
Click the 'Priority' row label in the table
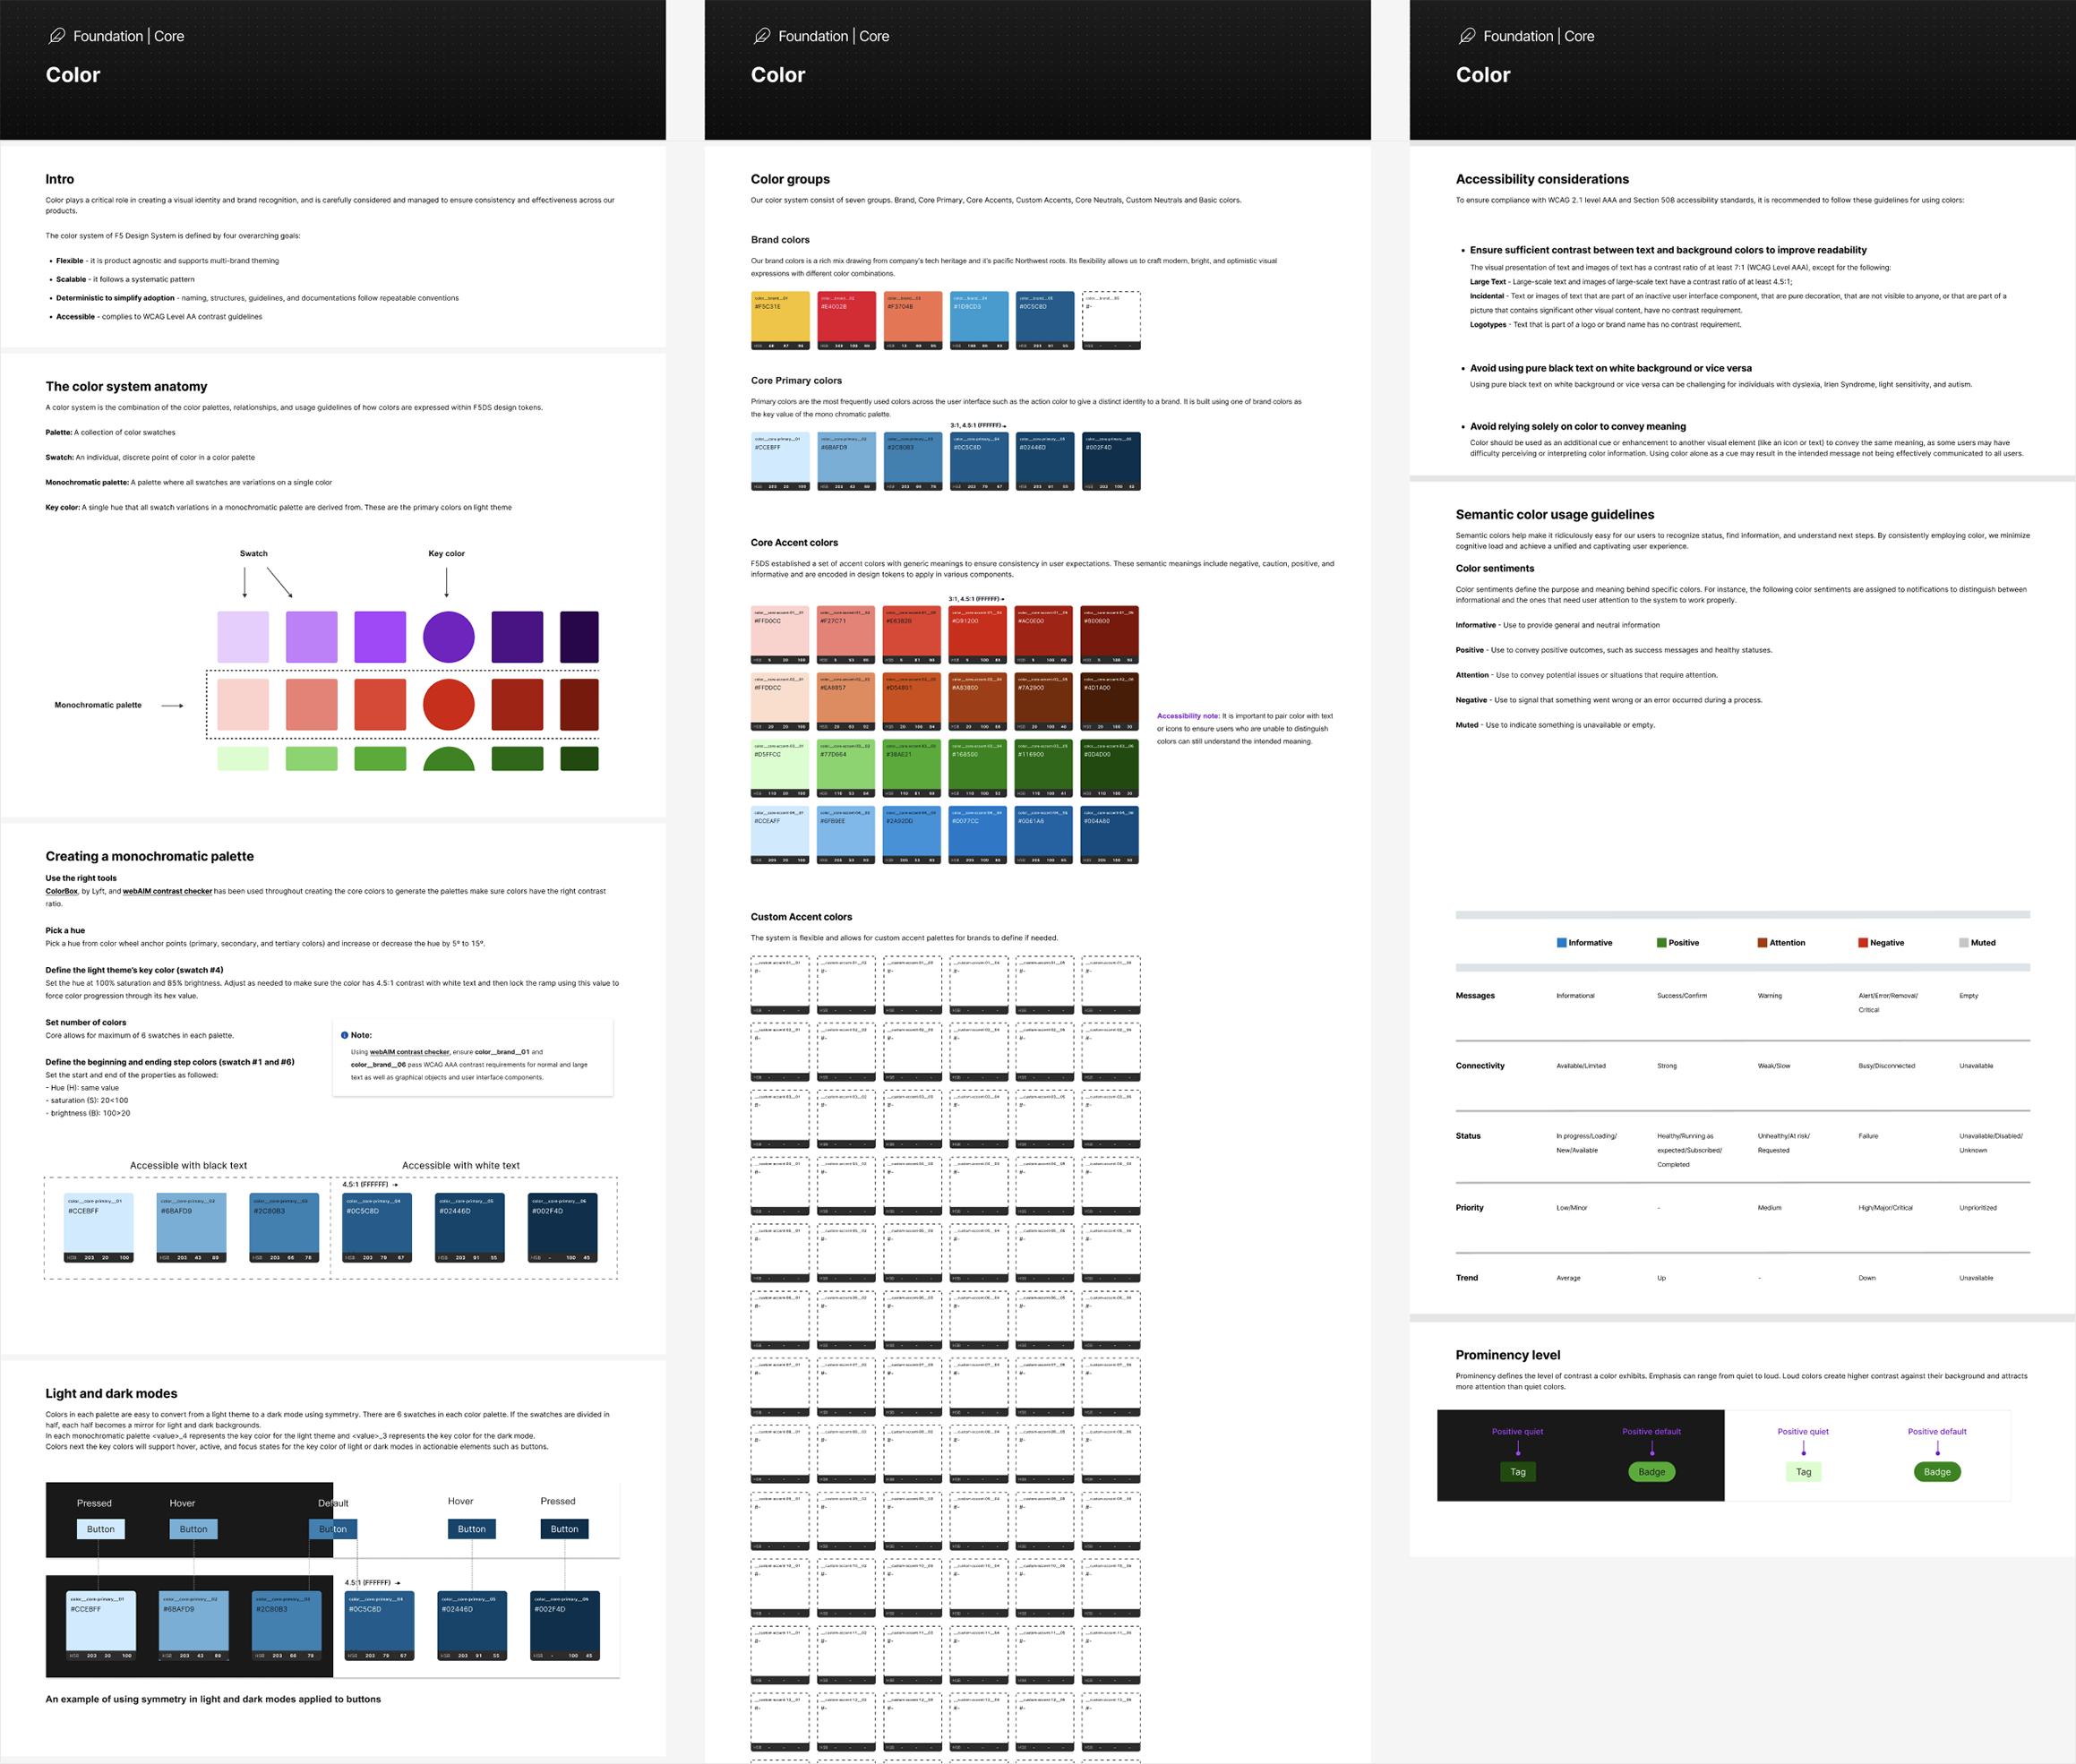tap(1470, 1208)
